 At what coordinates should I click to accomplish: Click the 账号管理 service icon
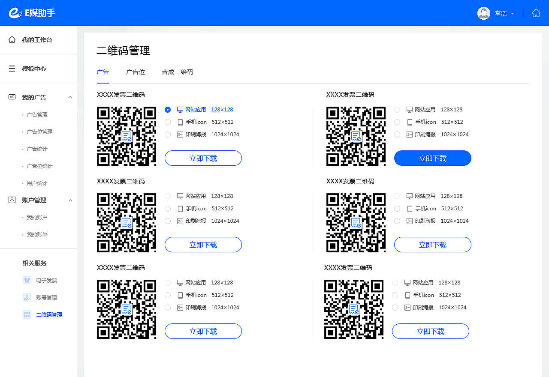click(27, 297)
